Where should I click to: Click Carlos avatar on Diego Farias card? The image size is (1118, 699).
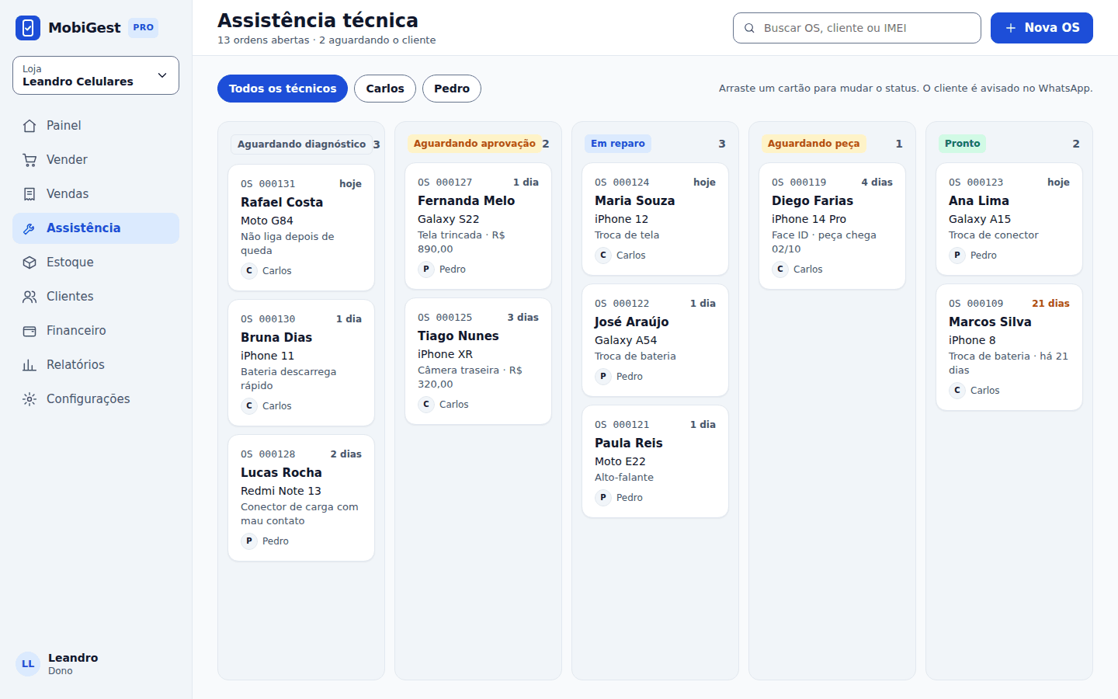pos(780,270)
